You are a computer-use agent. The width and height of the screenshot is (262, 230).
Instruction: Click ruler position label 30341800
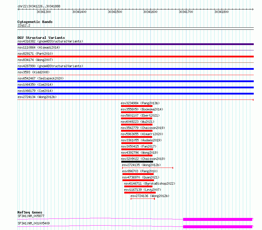pyautogui.click(x=221, y=12)
